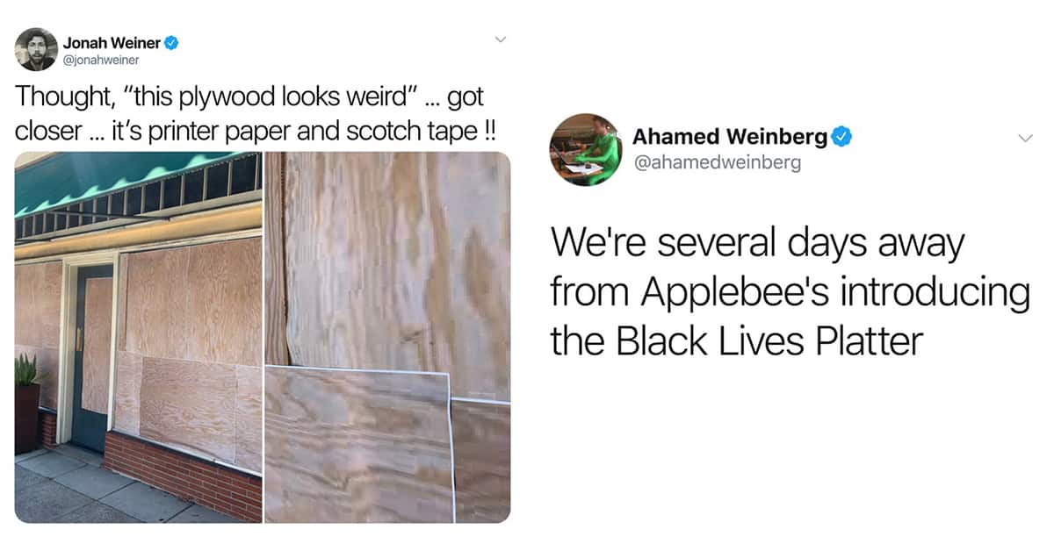Screen dimensions: 1054x551
Task: Enlarge the close-up plywood paper photo
Action: (x=387, y=337)
